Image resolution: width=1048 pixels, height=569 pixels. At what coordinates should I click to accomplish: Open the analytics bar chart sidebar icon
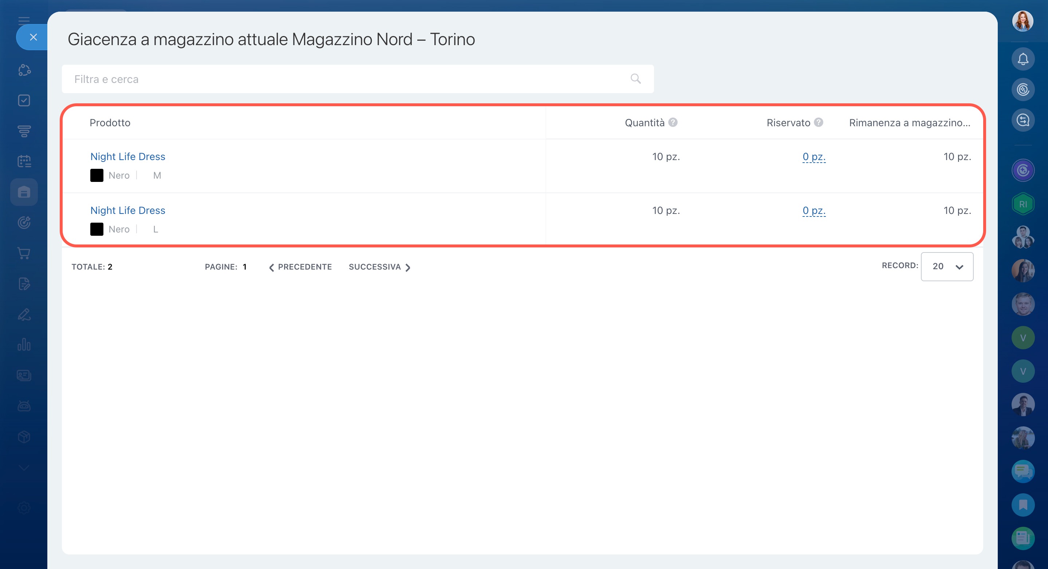(x=24, y=345)
